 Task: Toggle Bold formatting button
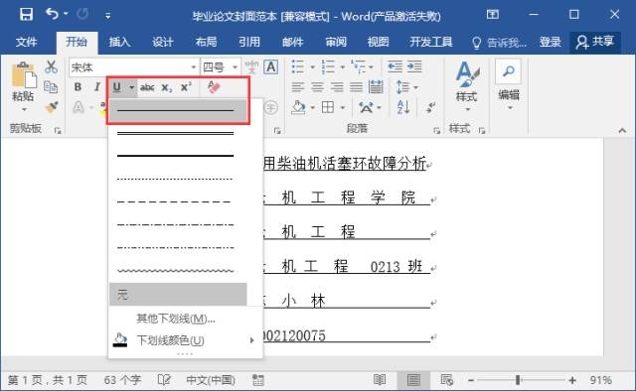[x=78, y=87]
